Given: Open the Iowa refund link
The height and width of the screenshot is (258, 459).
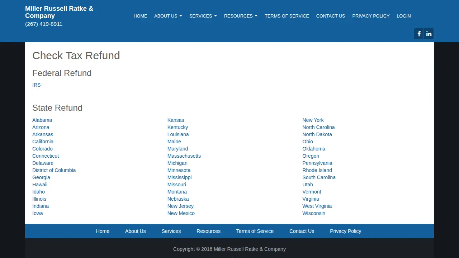Looking at the screenshot, I should pyautogui.click(x=38, y=213).
